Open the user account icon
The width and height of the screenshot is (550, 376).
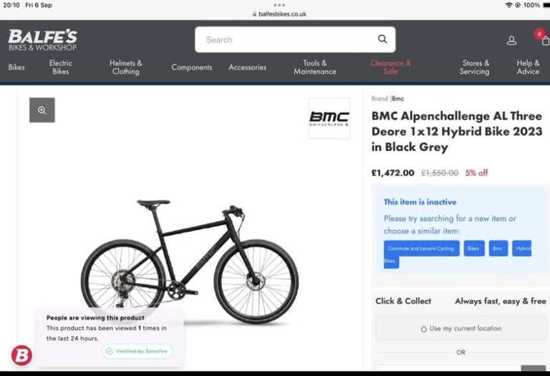[511, 40]
